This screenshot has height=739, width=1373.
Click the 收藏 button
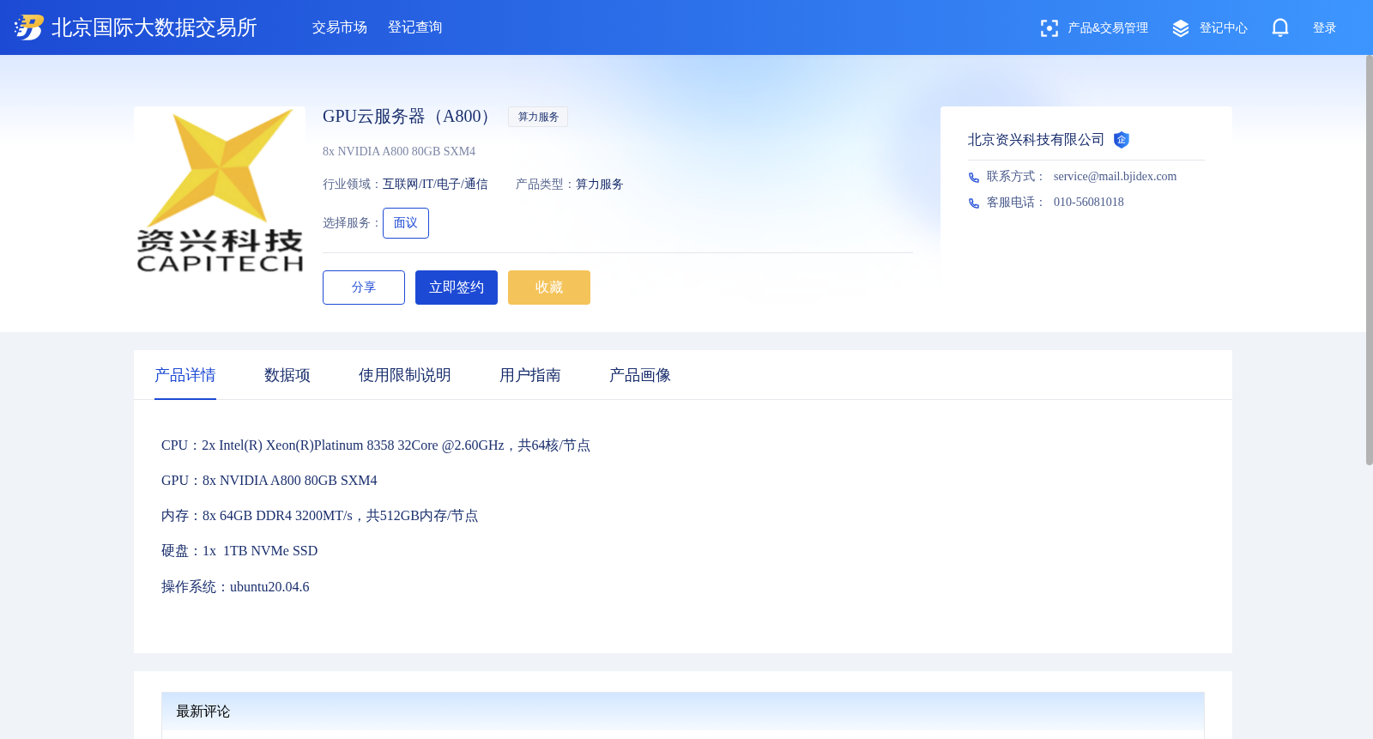coord(549,288)
